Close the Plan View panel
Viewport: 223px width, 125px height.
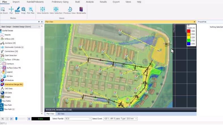click(x=194, y=22)
